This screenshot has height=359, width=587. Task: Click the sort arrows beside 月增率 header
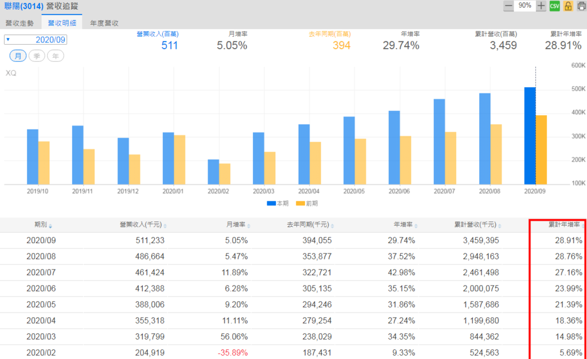pos(249,226)
